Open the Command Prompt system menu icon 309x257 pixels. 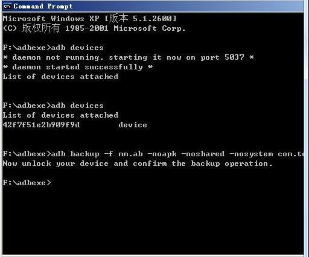[7, 6]
